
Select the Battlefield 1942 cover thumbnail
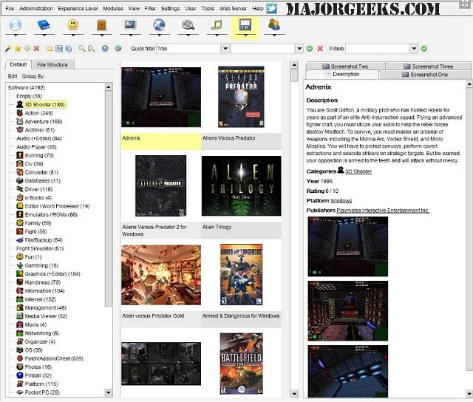pyautogui.click(x=242, y=364)
